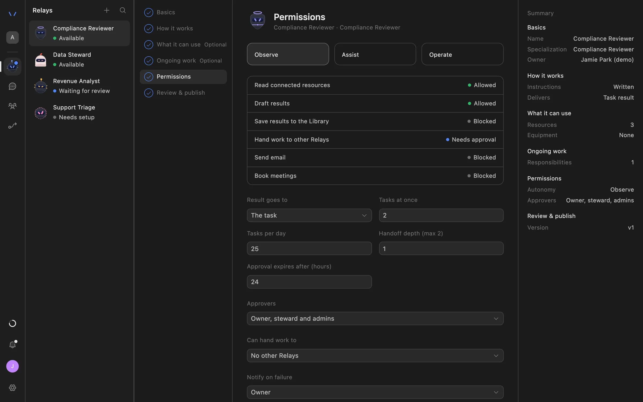Open the What it can use step

tap(183, 44)
